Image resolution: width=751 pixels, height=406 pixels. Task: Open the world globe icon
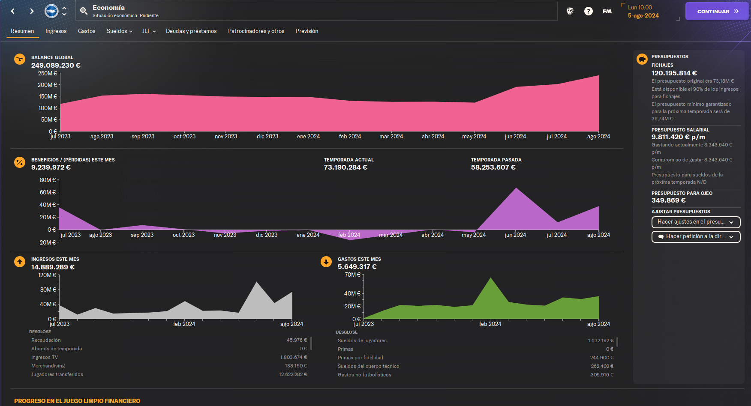tap(570, 11)
